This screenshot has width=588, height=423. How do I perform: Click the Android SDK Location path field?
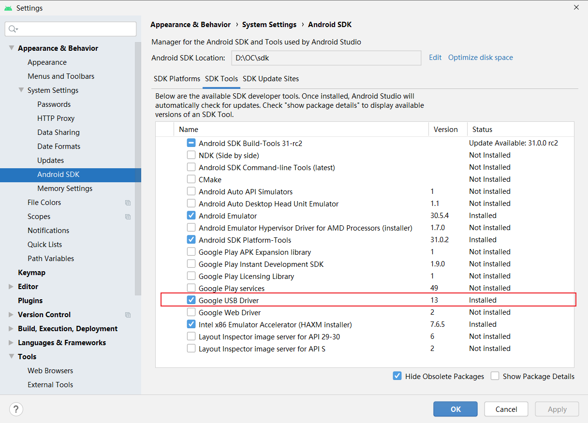click(x=326, y=58)
